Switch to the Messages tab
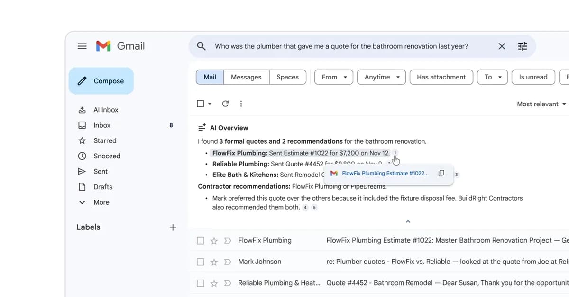The image size is (569, 297). tap(246, 77)
